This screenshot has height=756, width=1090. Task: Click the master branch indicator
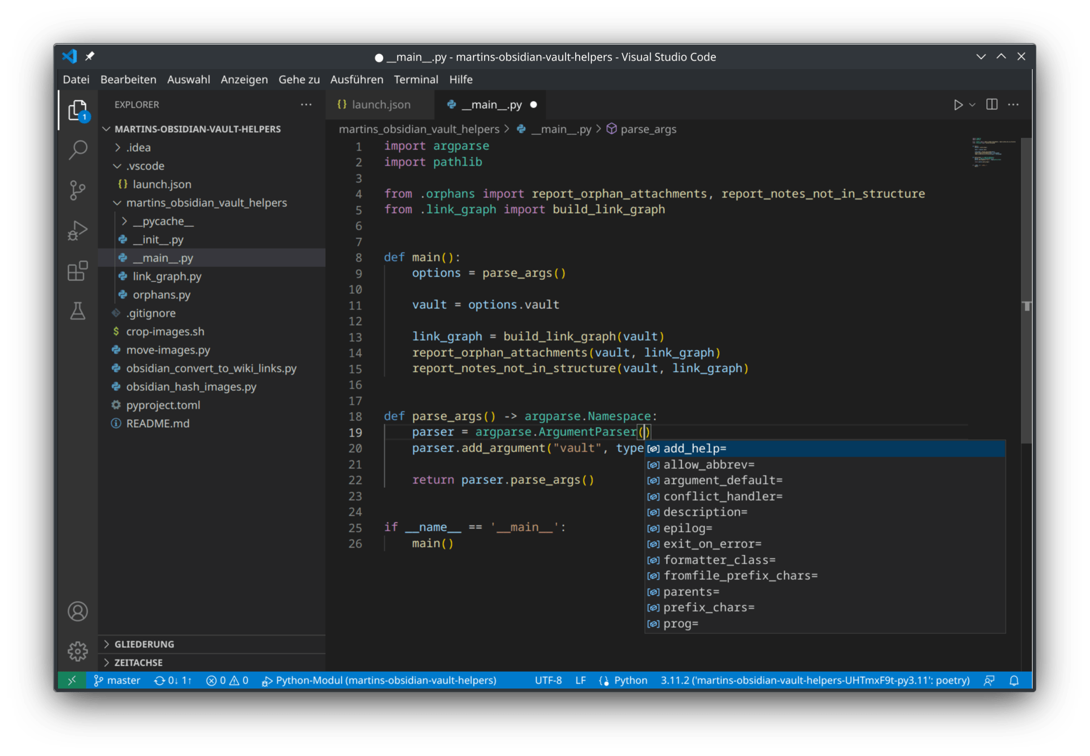tap(117, 680)
